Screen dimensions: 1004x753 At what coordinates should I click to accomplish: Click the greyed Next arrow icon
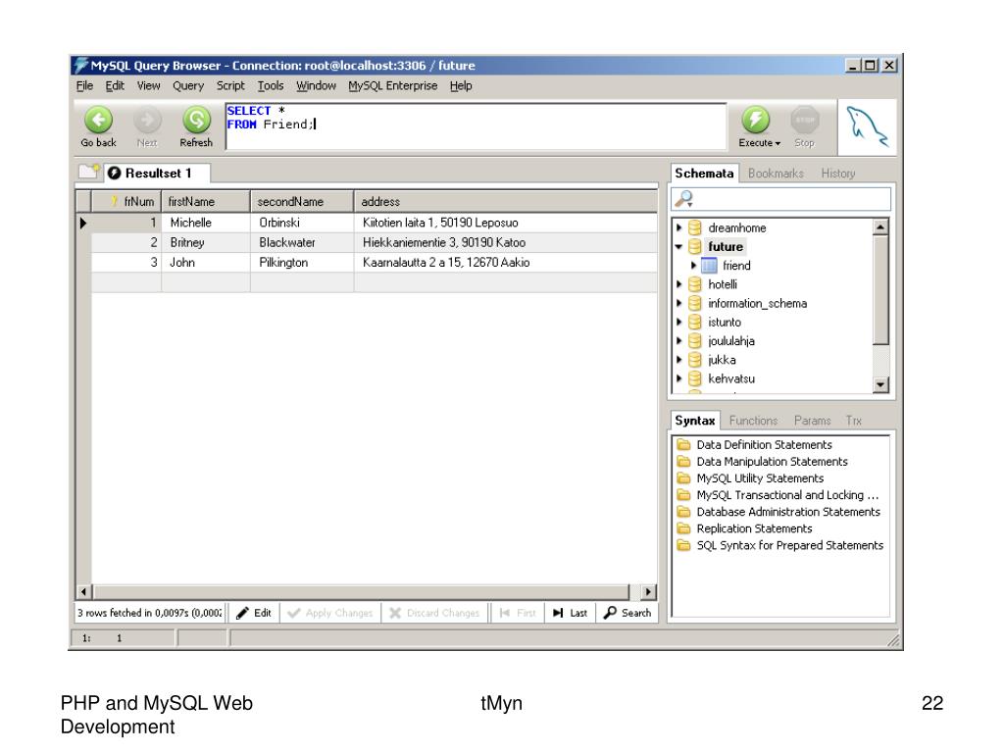[147, 120]
